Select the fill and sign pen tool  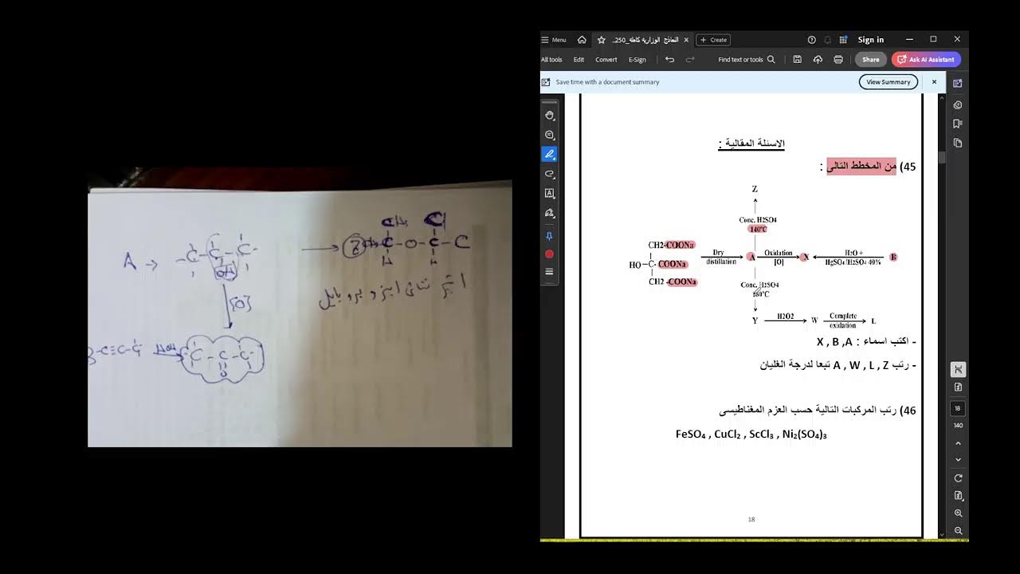[549, 213]
